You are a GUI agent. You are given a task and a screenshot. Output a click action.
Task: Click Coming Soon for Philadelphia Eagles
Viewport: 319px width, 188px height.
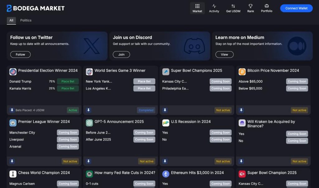click(221, 88)
